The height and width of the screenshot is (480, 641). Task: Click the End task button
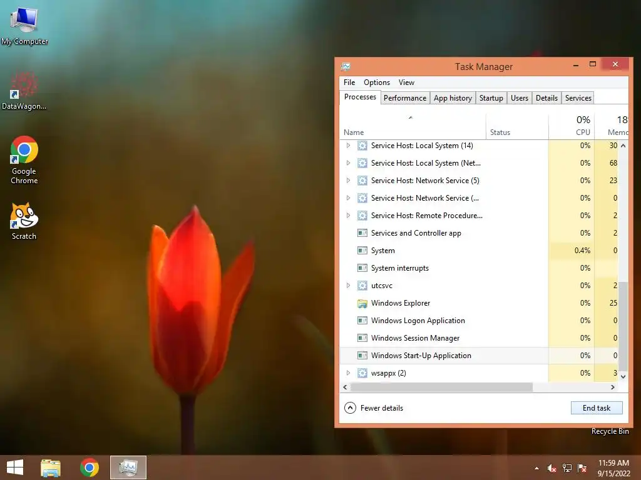[597, 407]
